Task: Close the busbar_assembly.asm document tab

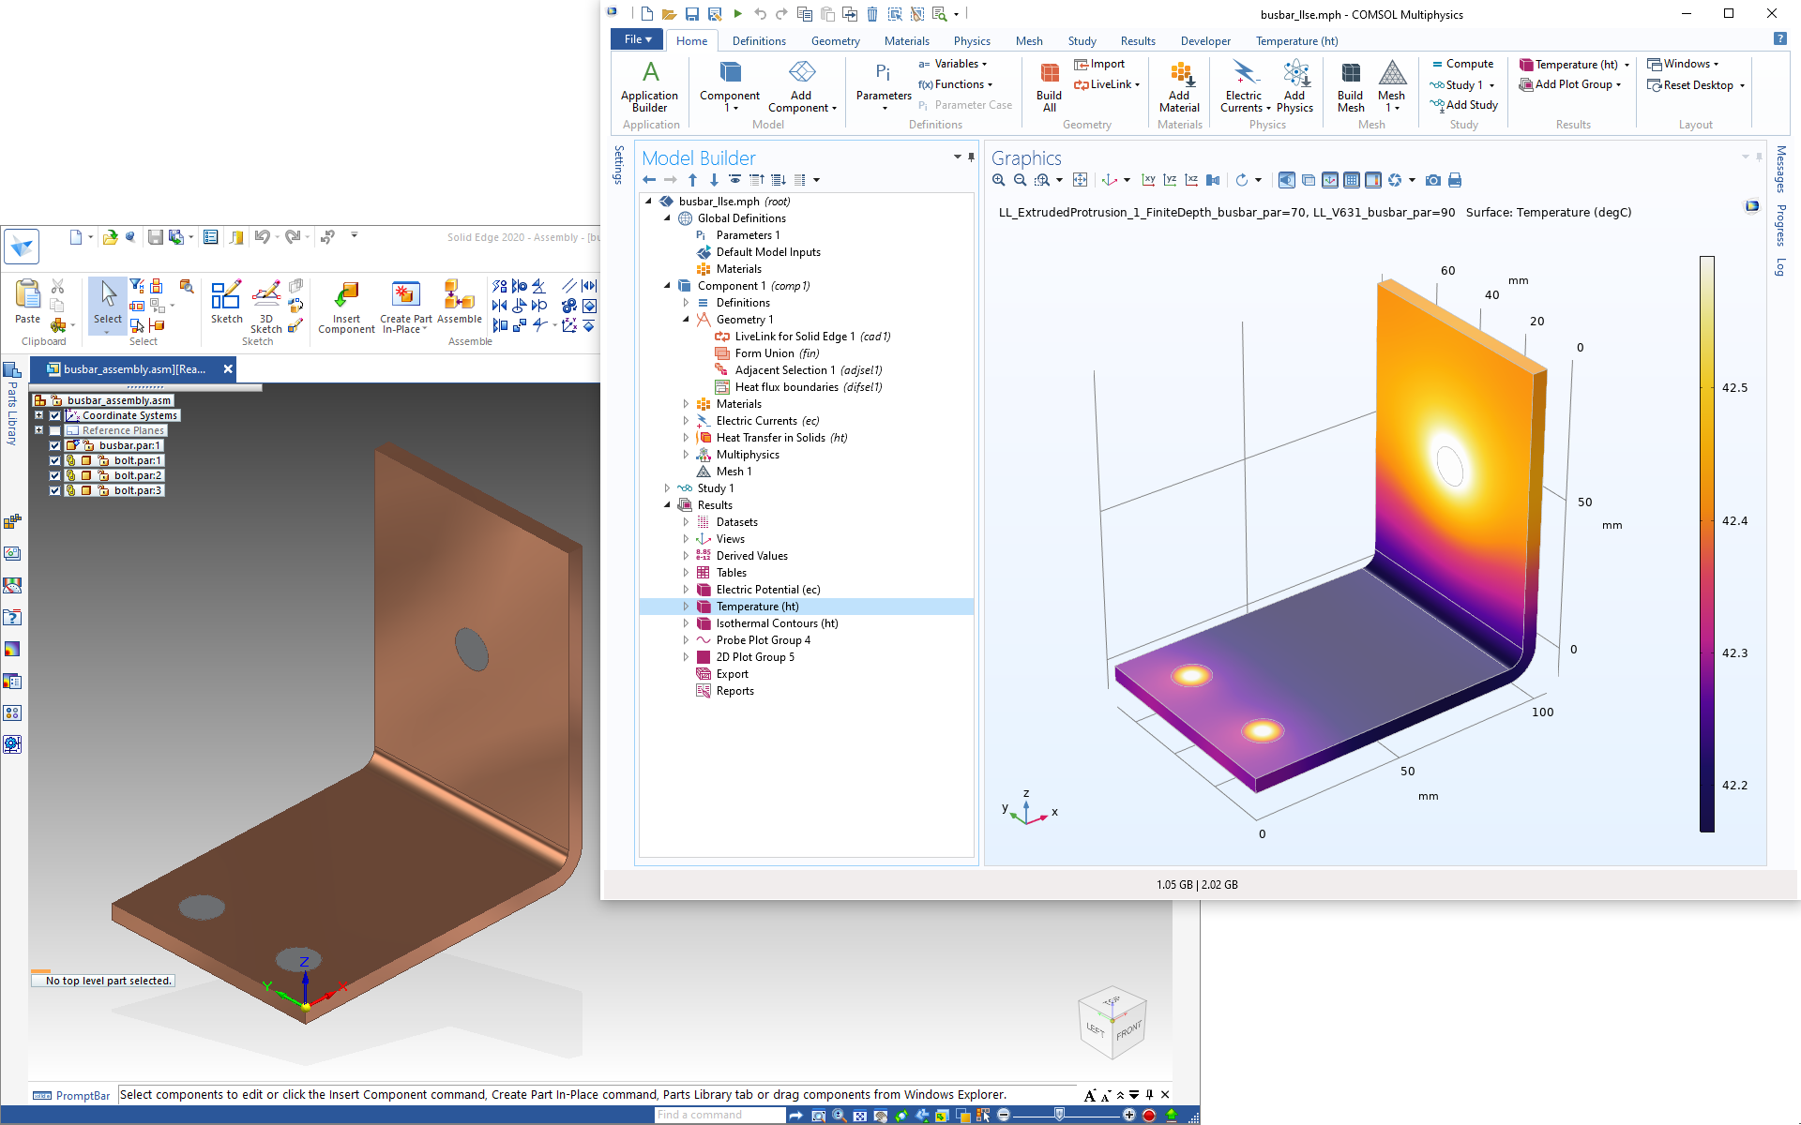Action: pos(228,369)
